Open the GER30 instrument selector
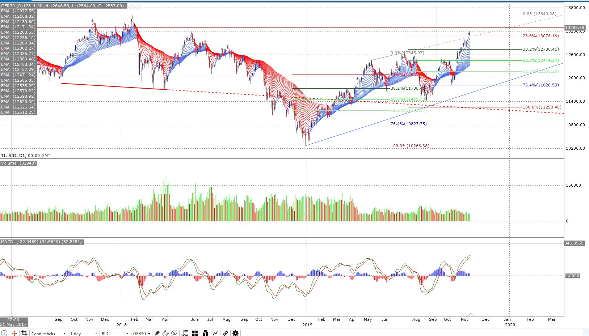This screenshot has height=336, width=589. (142, 333)
